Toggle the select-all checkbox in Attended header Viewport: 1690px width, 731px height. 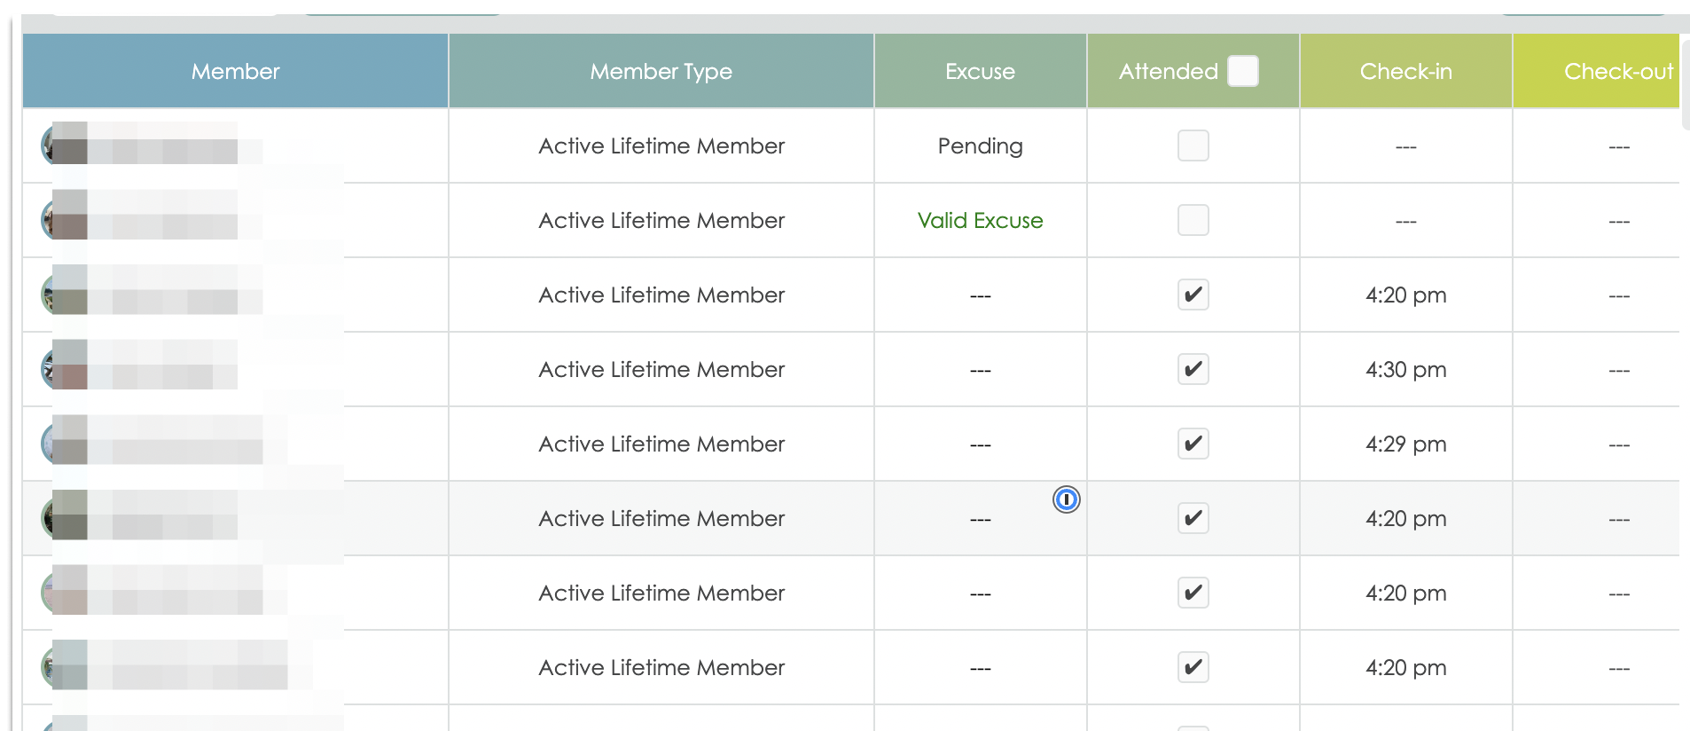pos(1242,71)
